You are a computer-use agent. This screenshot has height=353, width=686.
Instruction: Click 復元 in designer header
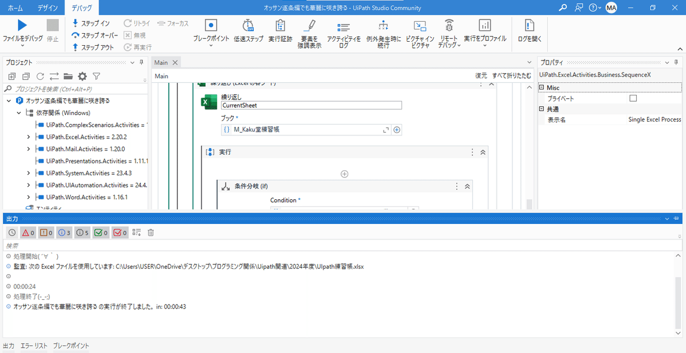coord(481,75)
